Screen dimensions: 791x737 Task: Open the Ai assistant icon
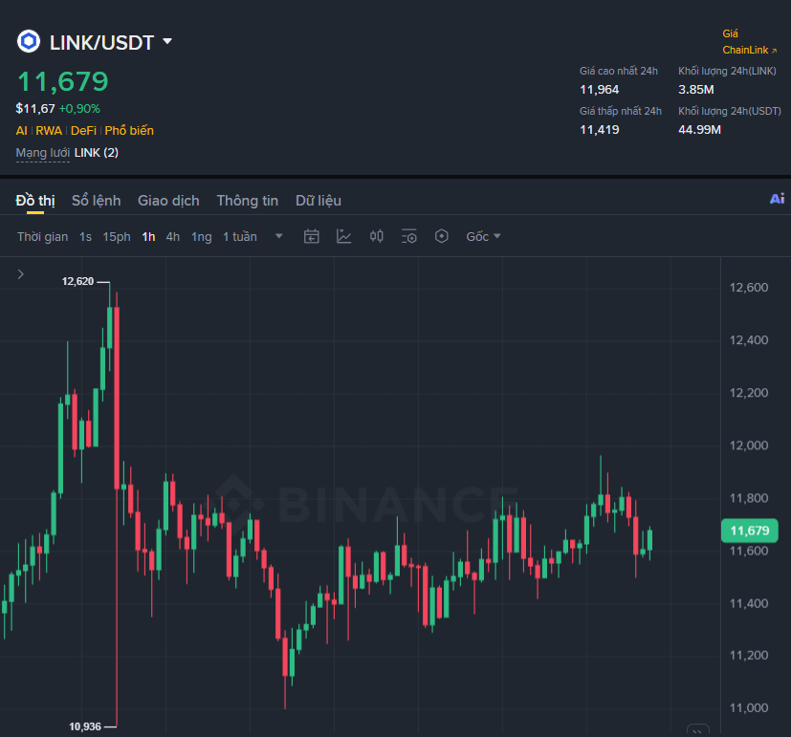coord(777,199)
